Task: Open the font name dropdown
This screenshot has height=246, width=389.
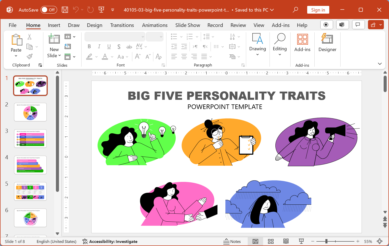Action: 143,36
